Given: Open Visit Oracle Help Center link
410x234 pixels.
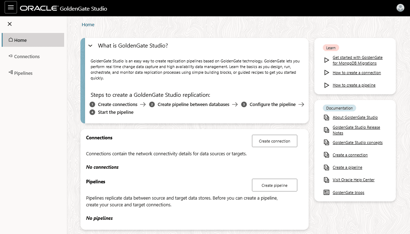Looking at the screenshot, I should pos(354,180).
